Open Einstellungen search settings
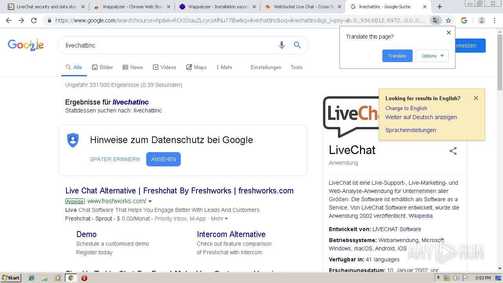This screenshot has height=283, width=503. pos(266,67)
